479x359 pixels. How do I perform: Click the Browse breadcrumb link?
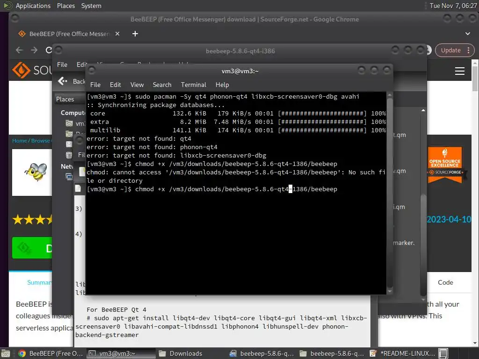pos(41,141)
